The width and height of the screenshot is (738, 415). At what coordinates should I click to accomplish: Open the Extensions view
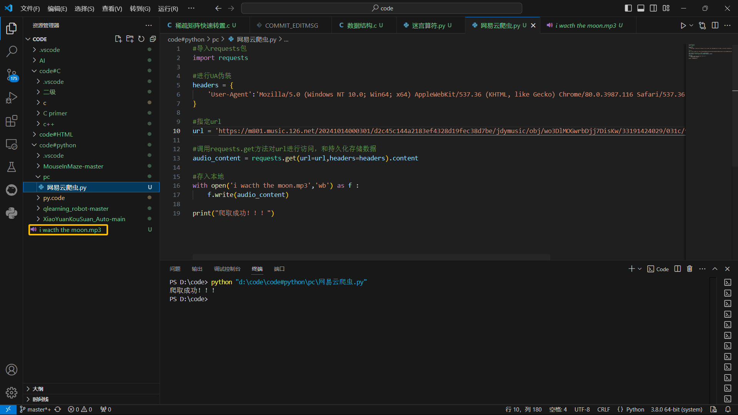coord(12,121)
